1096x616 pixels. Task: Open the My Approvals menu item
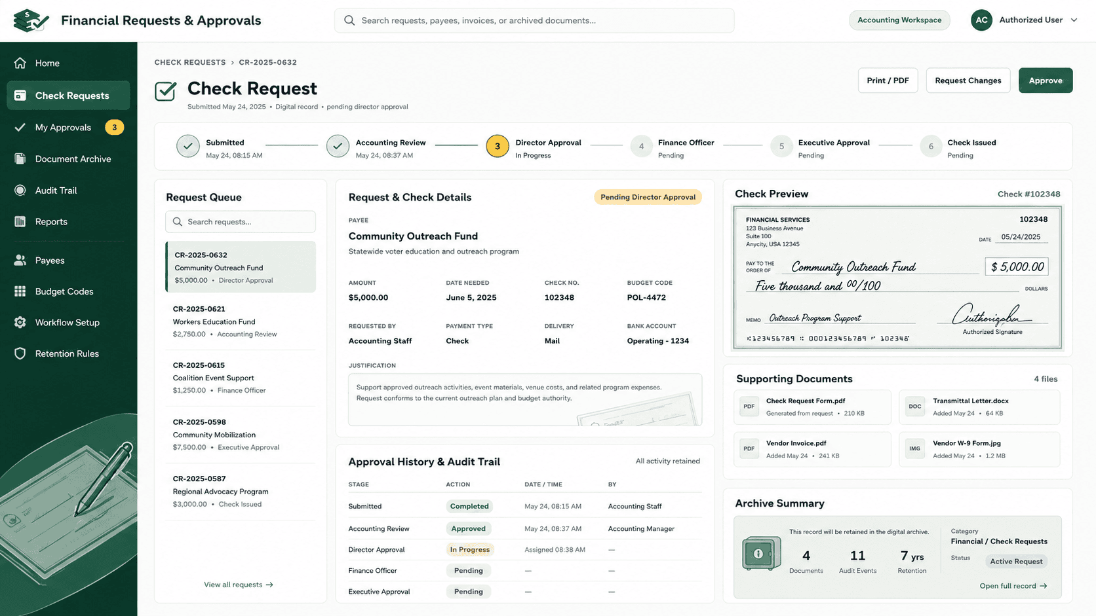pos(68,127)
